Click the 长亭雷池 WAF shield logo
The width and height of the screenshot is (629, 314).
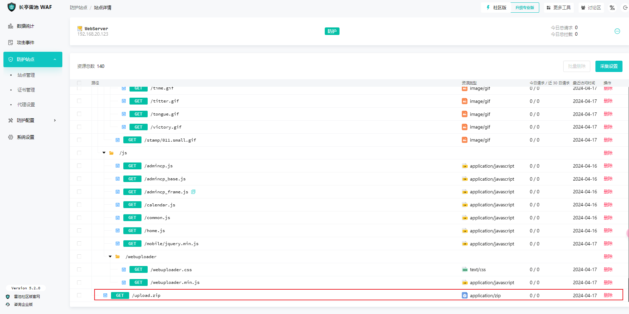coord(12,7)
